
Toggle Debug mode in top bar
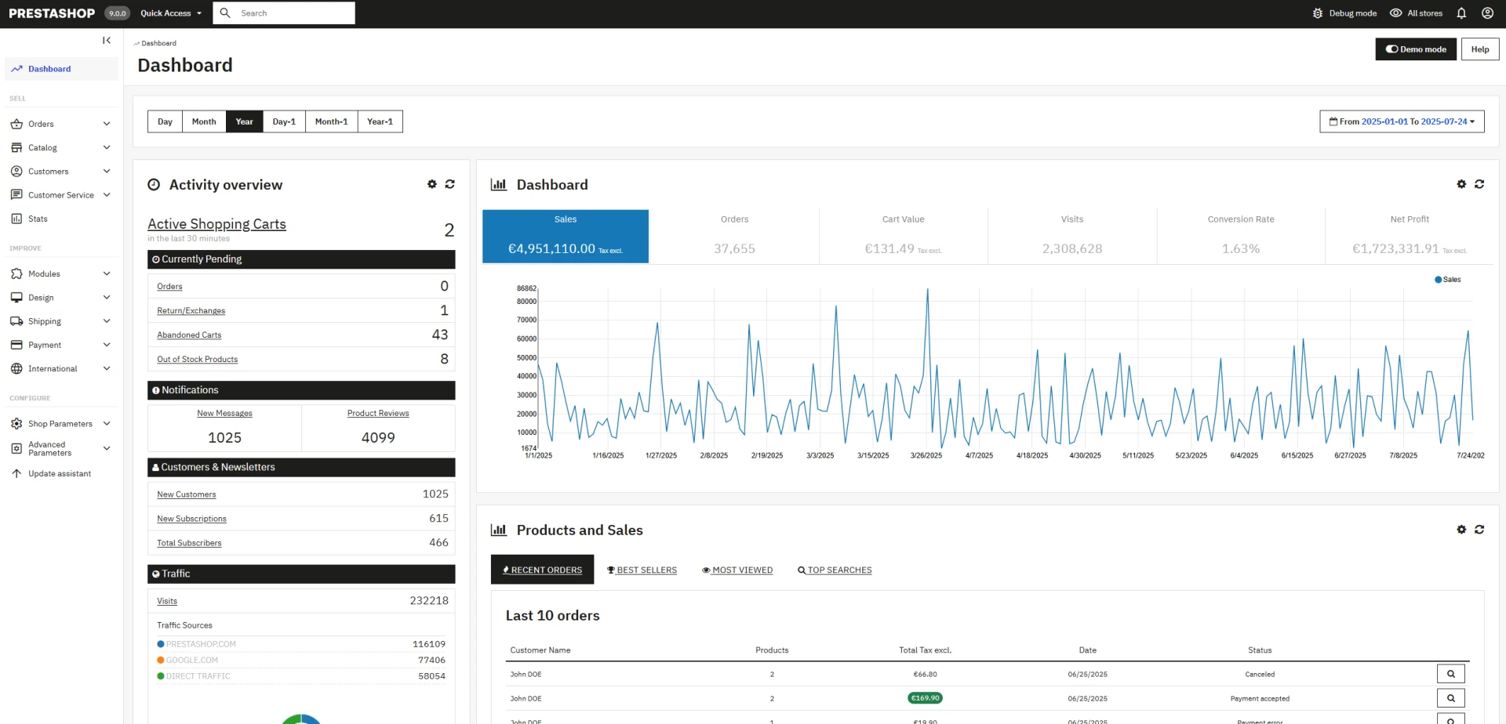[1344, 13]
